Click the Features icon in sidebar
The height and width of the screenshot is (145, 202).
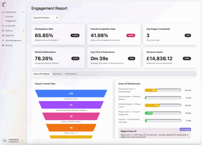pyautogui.click(x=3, y=31)
